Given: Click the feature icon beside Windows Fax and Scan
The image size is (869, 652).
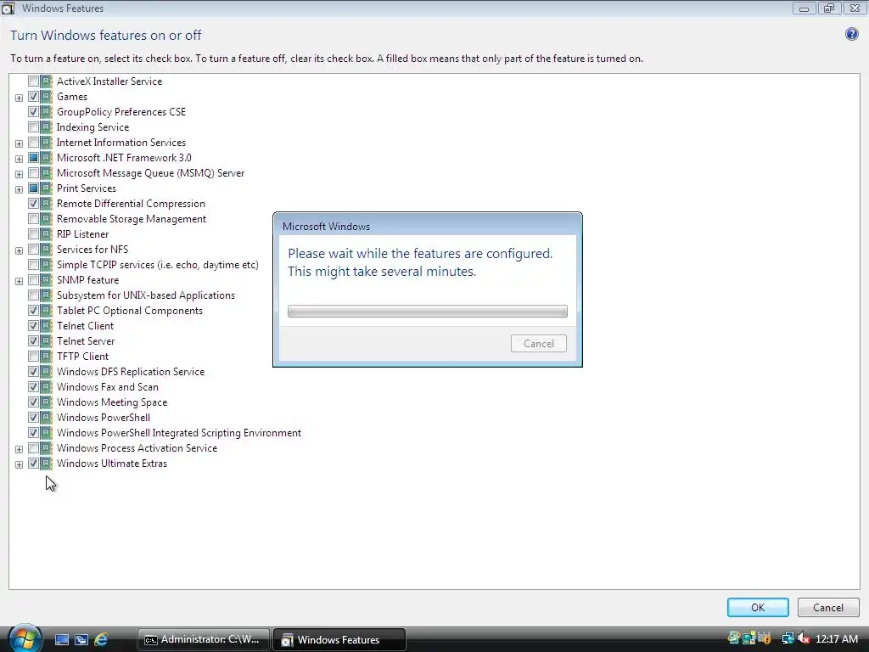Looking at the screenshot, I should coord(47,386).
